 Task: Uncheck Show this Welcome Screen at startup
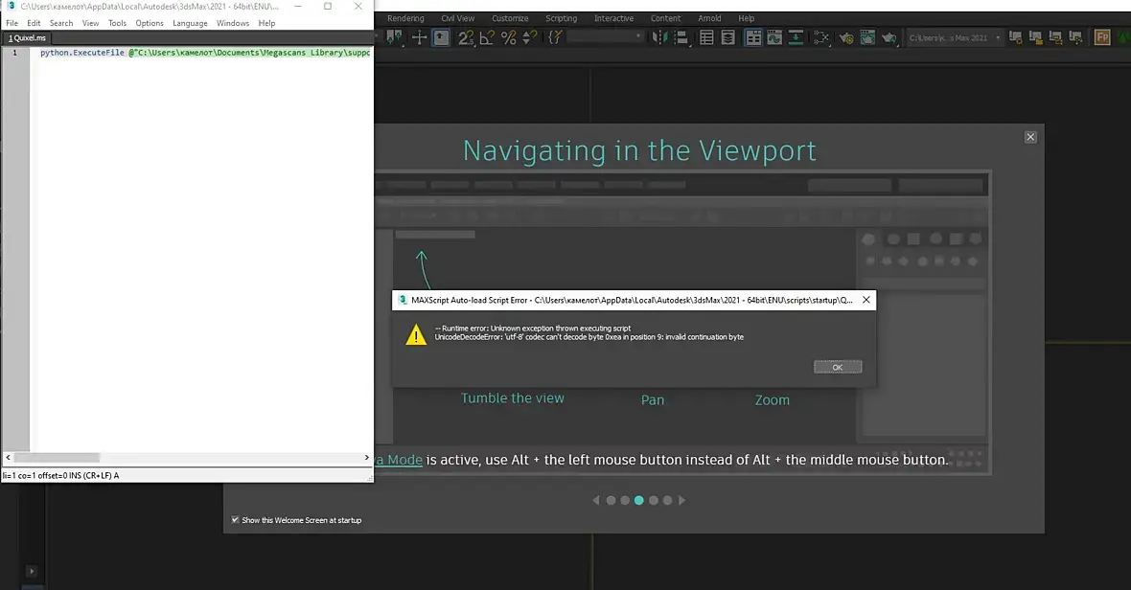[x=235, y=519]
